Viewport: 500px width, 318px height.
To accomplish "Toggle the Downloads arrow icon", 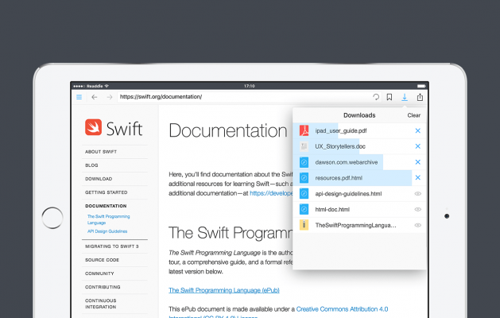I will [x=405, y=97].
